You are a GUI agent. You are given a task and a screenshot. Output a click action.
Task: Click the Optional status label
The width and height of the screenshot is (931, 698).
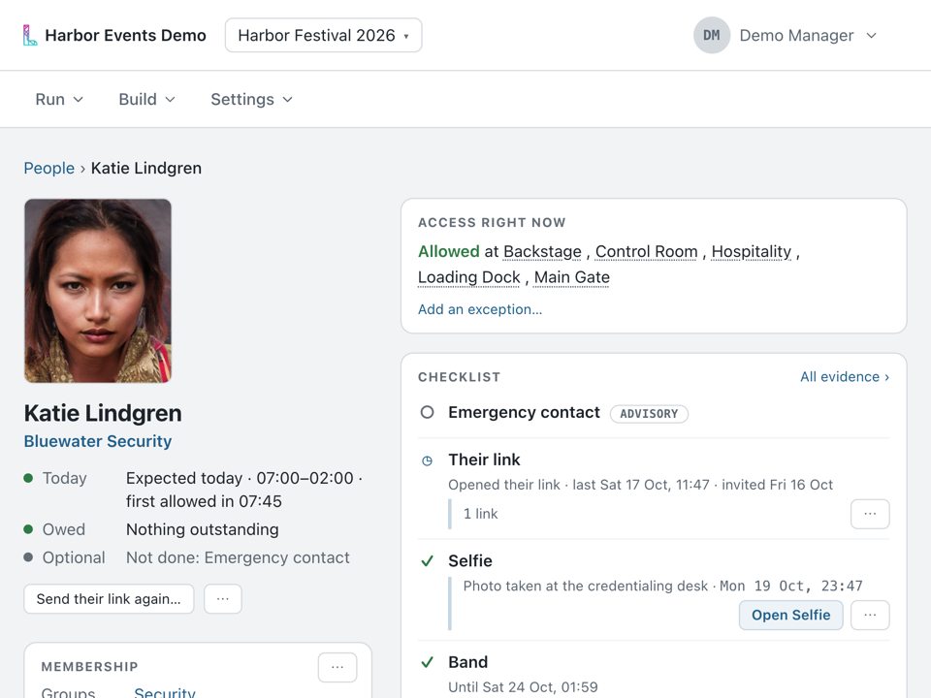coord(74,558)
